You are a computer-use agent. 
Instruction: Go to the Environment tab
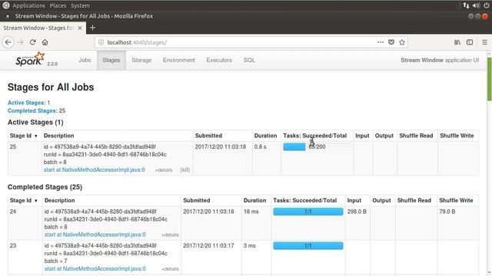point(179,60)
